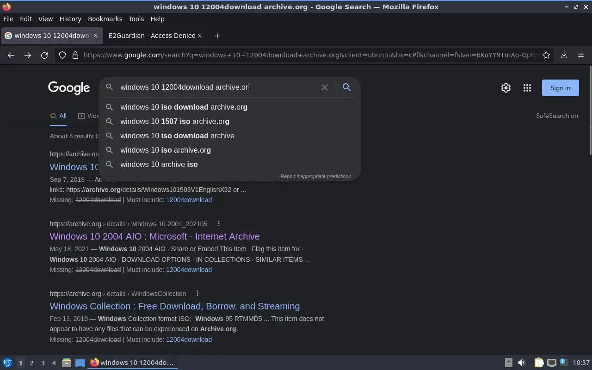Click the Google logo
This screenshot has width=592, height=370.
69,88
